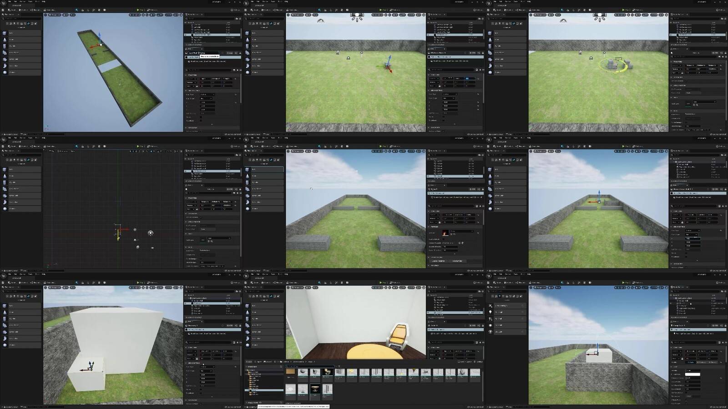The image size is (728, 409).
Task: Activate Select mode icon in the aerial-strip editor
Action: [76, 10]
